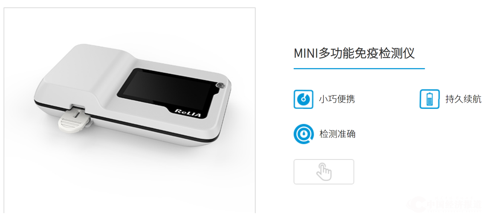Select the 持久续航 text label

point(463,99)
